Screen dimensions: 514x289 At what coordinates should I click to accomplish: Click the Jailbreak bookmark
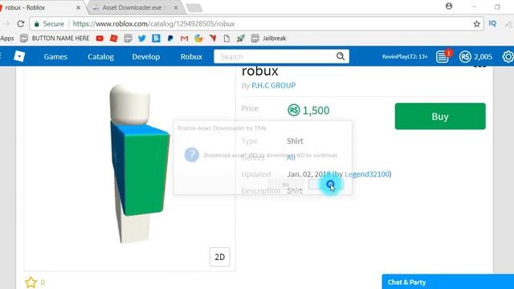(x=269, y=39)
